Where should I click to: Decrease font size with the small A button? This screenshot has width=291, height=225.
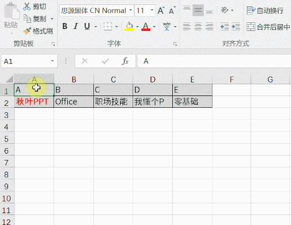pyautogui.click(x=172, y=10)
